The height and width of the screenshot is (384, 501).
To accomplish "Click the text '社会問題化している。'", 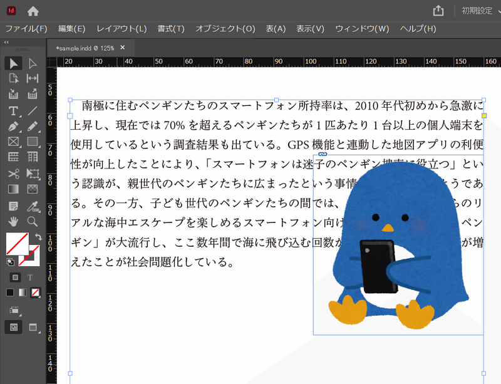I will (x=181, y=262).
